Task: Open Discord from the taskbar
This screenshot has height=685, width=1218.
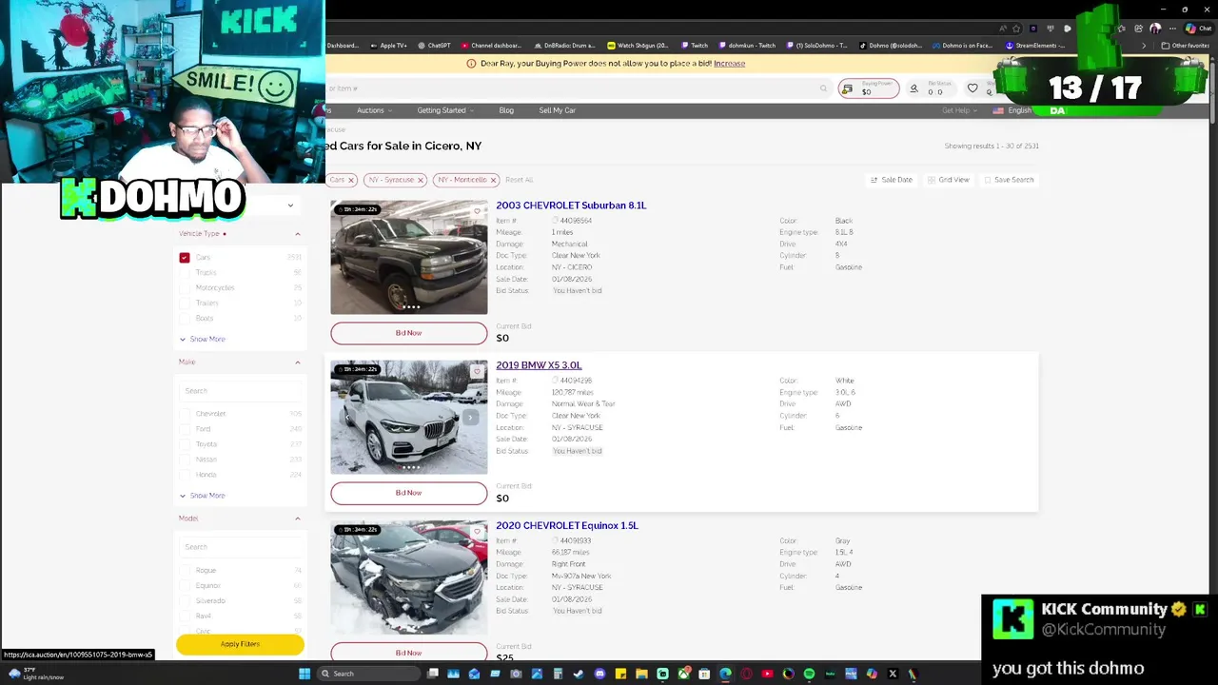Action: click(600, 674)
